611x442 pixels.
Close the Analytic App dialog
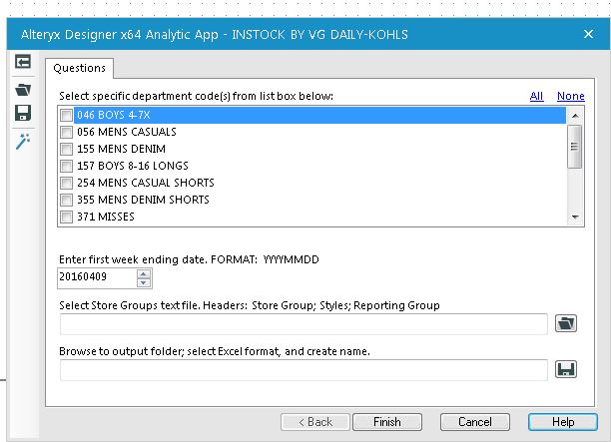point(588,34)
